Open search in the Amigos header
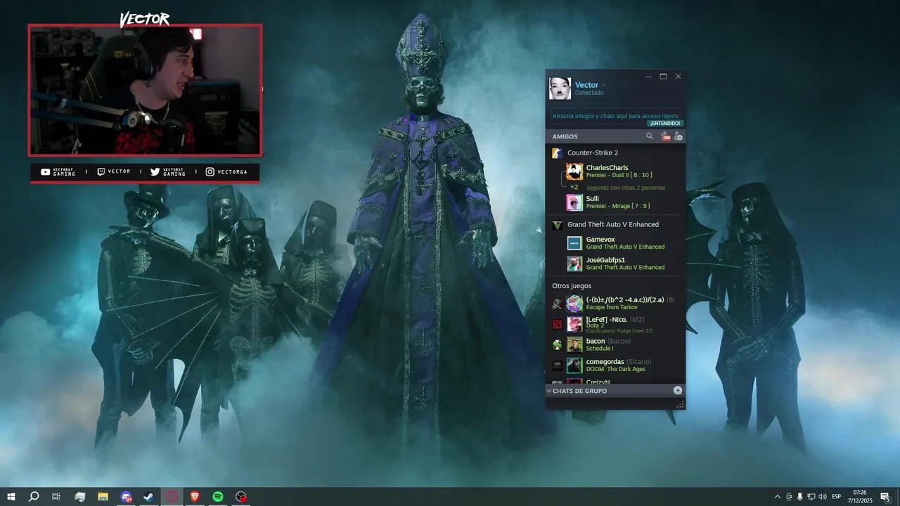900x506 pixels. pos(649,136)
